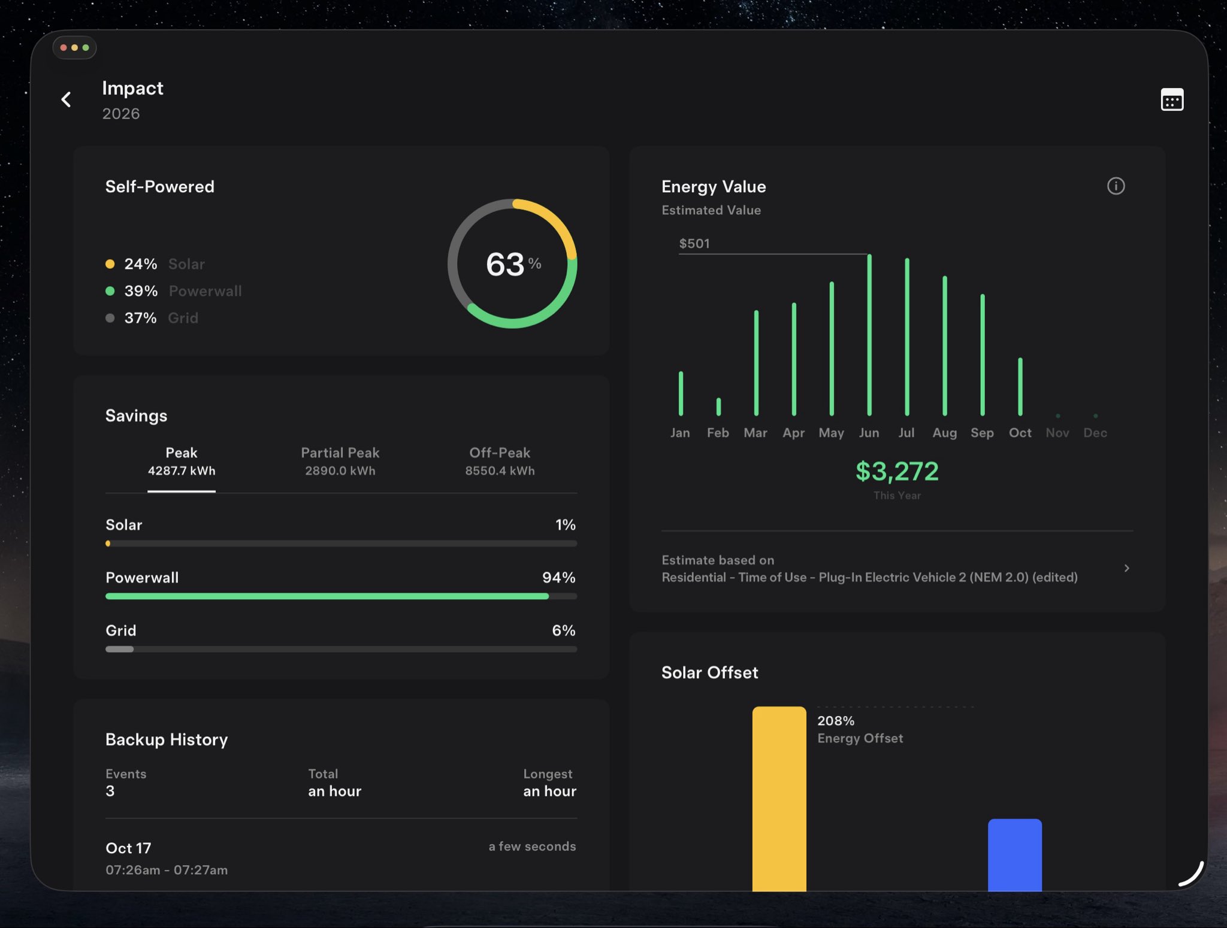Open the Oct 17 backup event
The height and width of the screenshot is (928, 1227).
[x=341, y=858]
